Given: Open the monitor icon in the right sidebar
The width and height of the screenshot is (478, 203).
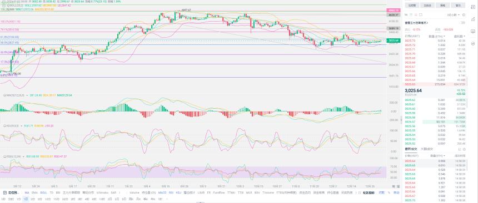Looking at the screenshot, I should 473,31.
